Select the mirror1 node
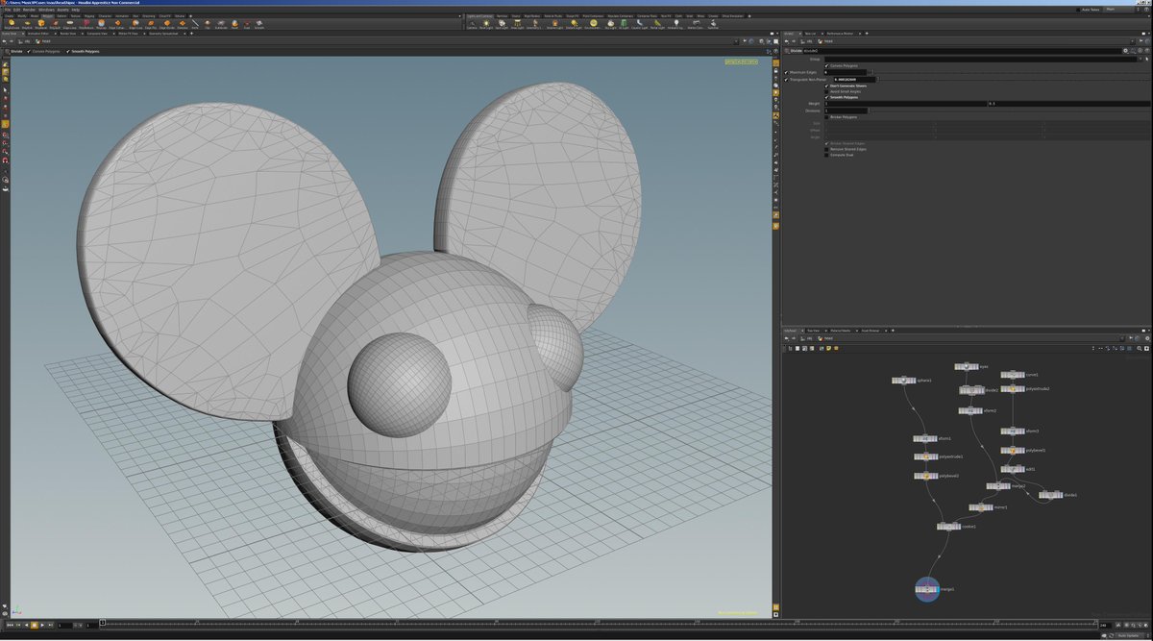The height and width of the screenshot is (641, 1153). click(x=983, y=506)
